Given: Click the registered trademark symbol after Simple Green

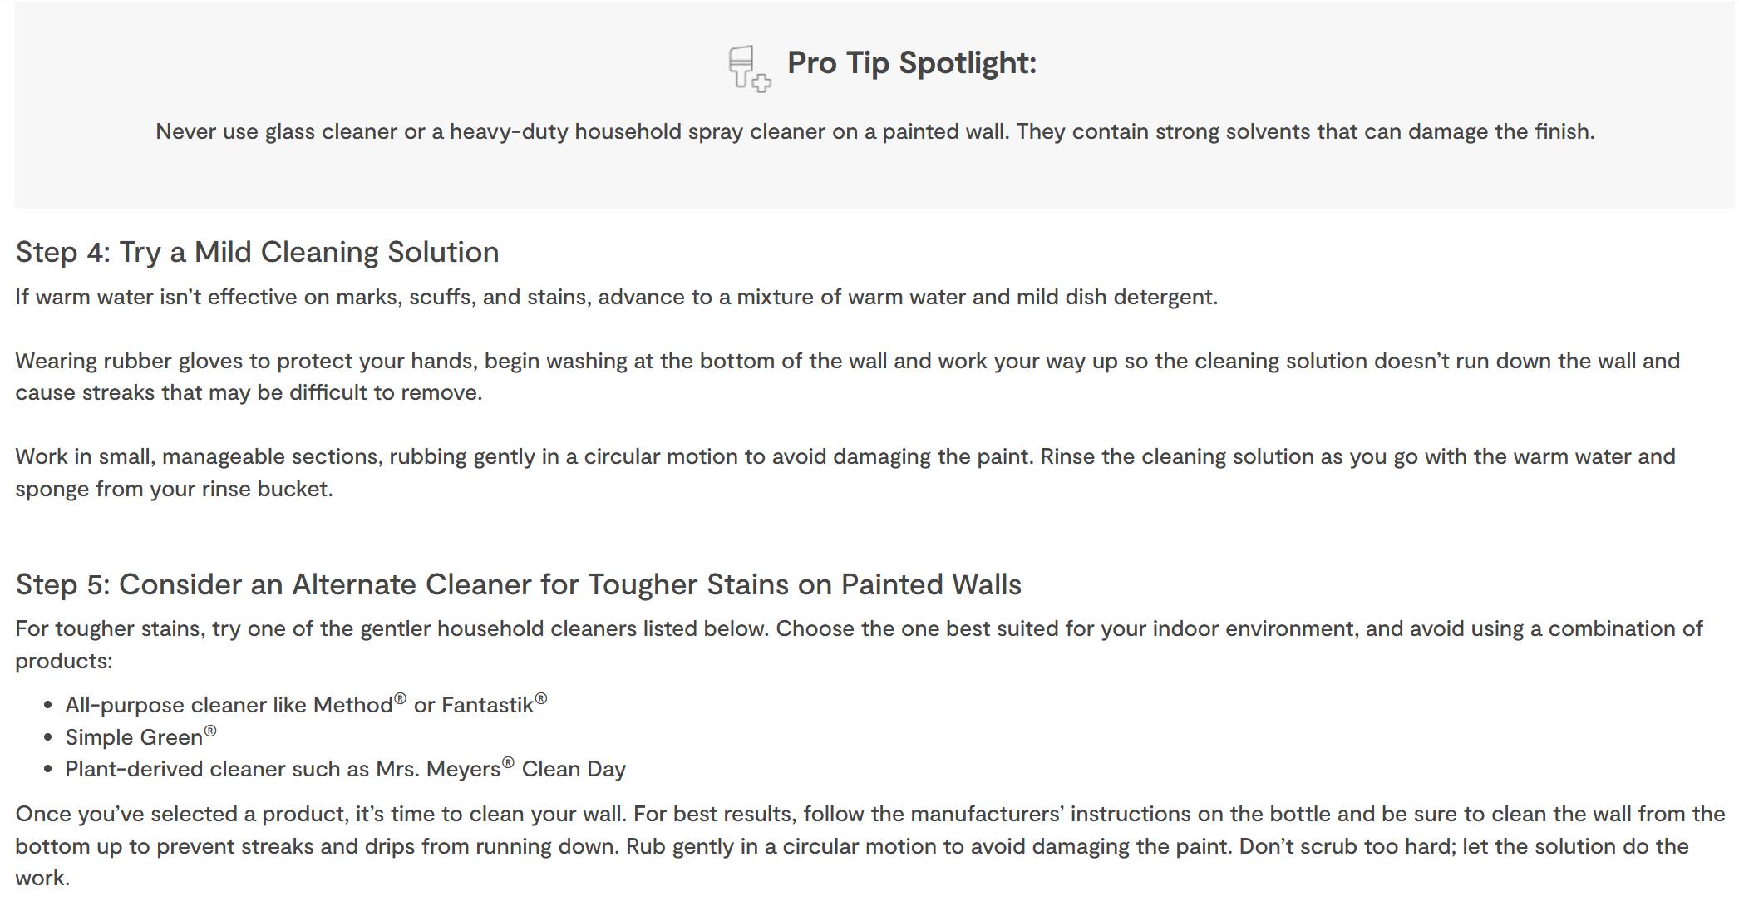Looking at the screenshot, I should [210, 731].
